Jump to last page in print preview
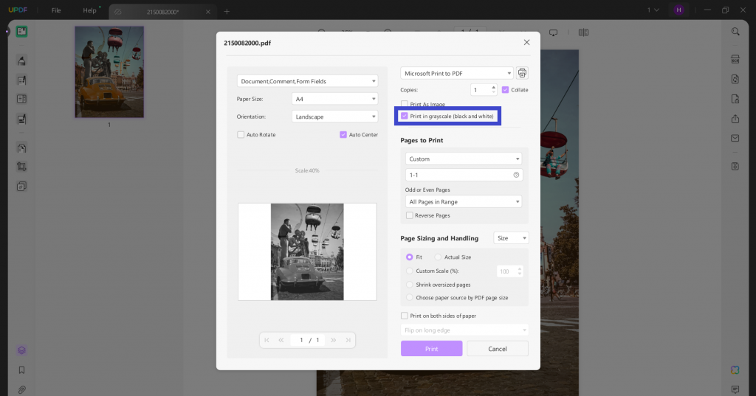Screen dimensions: 756x396 pyautogui.click(x=348, y=340)
